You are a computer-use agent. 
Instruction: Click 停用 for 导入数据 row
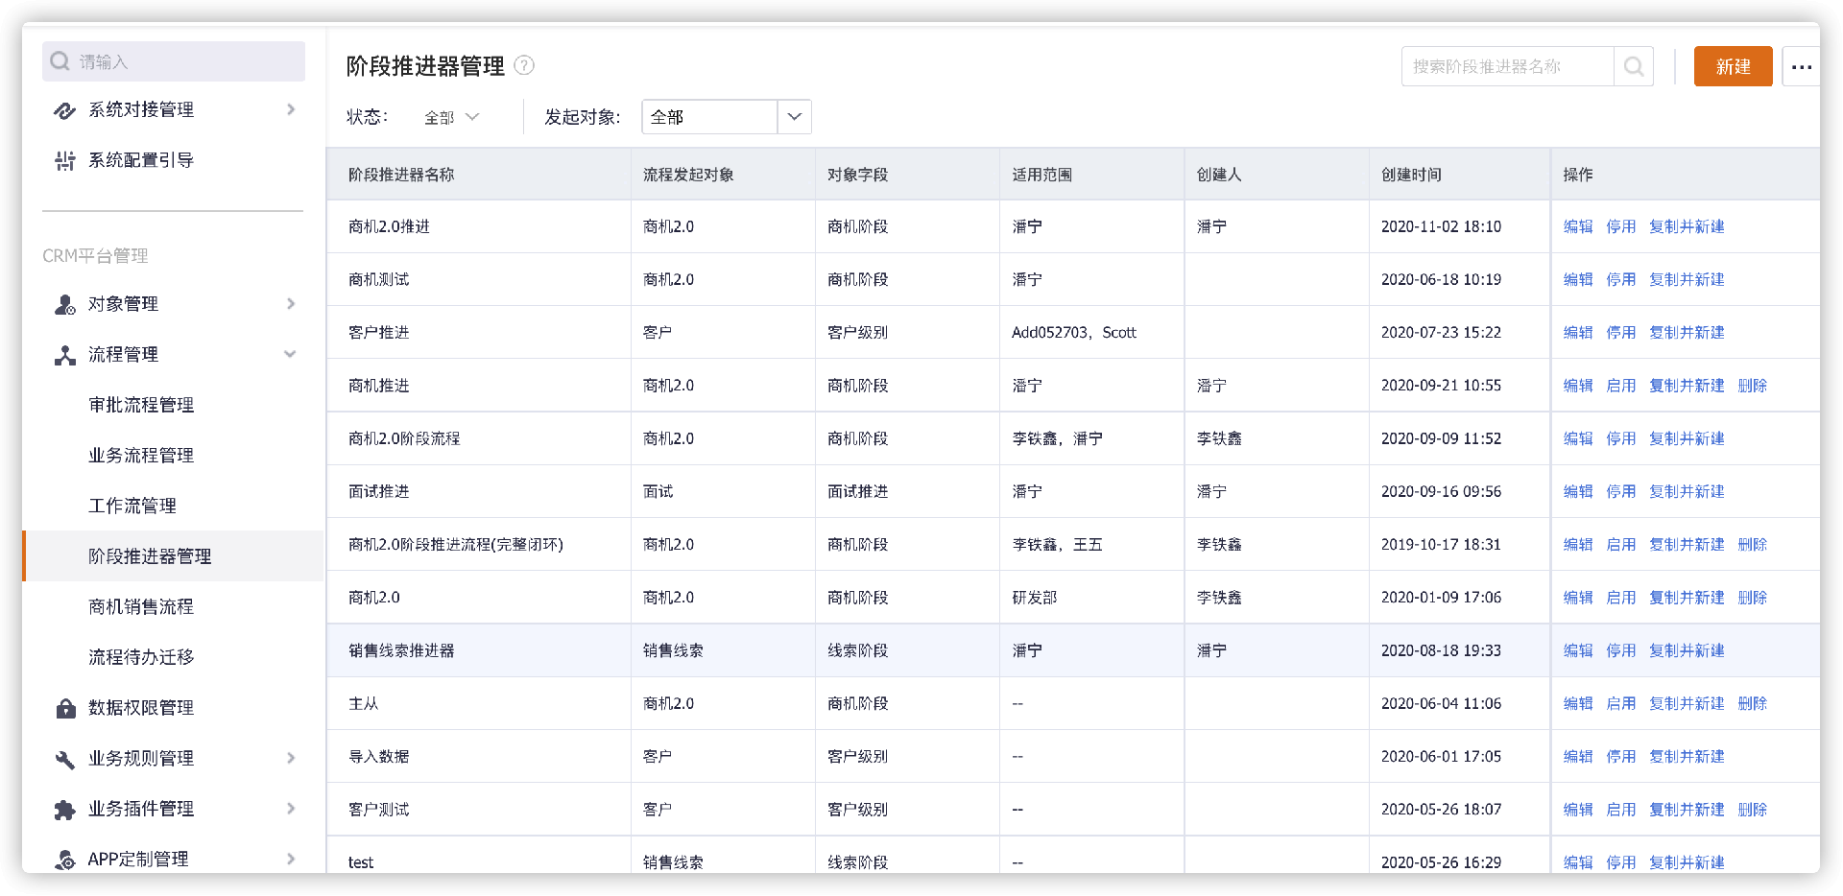[1620, 756]
